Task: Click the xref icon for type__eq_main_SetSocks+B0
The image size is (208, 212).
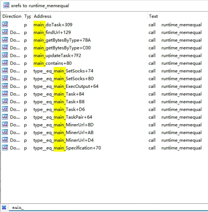Action: [5, 78]
